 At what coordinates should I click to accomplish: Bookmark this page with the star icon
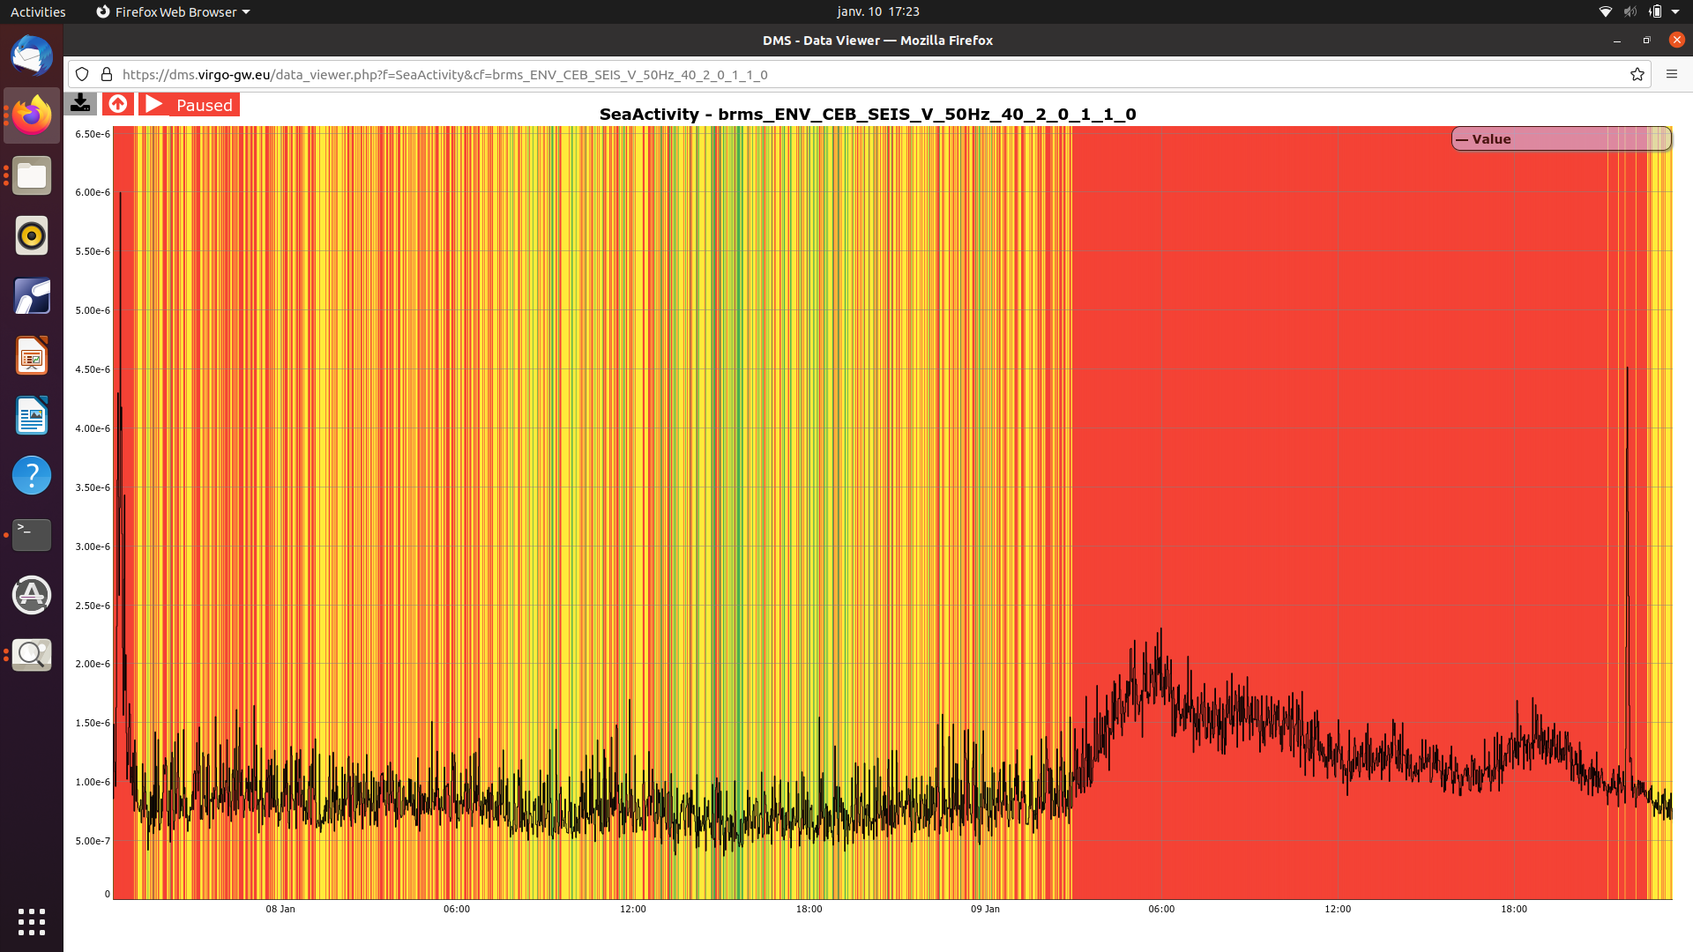(1637, 75)
